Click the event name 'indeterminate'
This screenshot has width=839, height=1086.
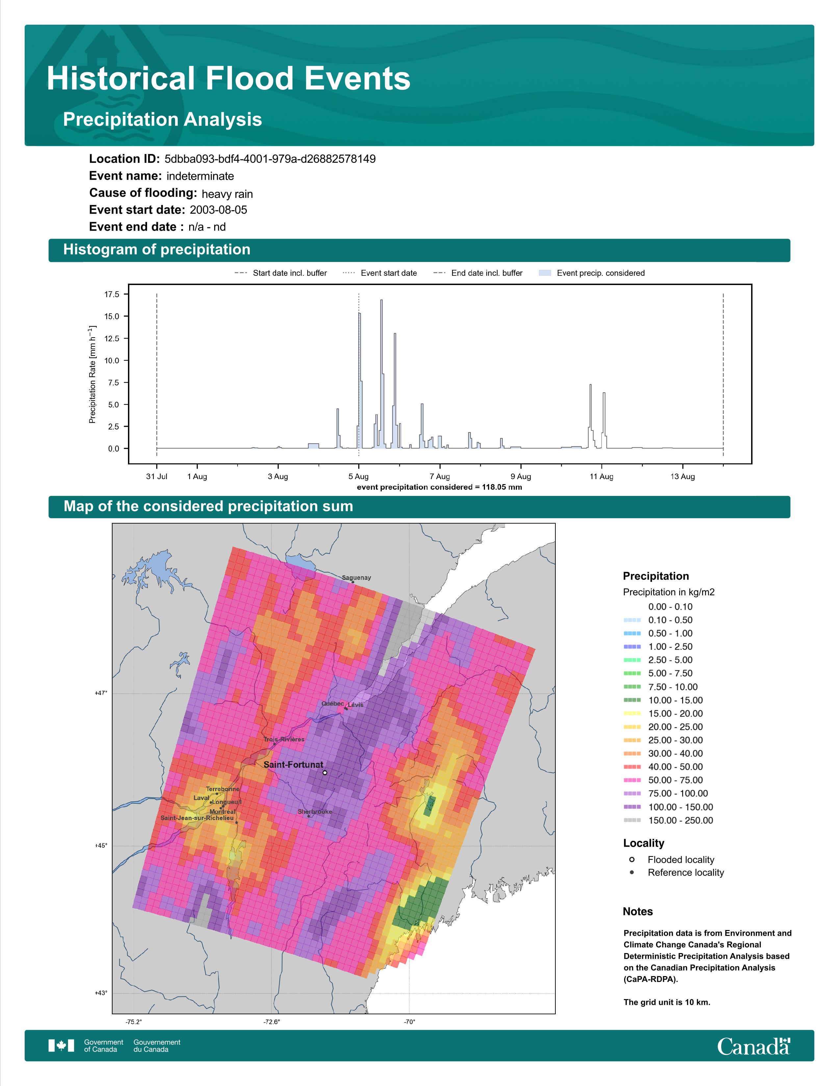tap(200, 176)
